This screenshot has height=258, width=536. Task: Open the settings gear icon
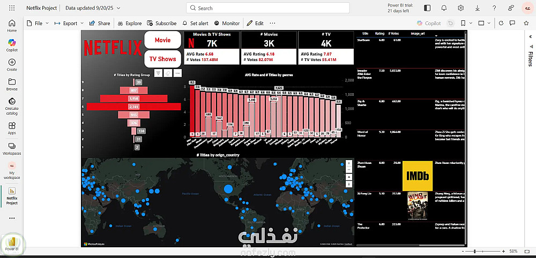[461, 8]
